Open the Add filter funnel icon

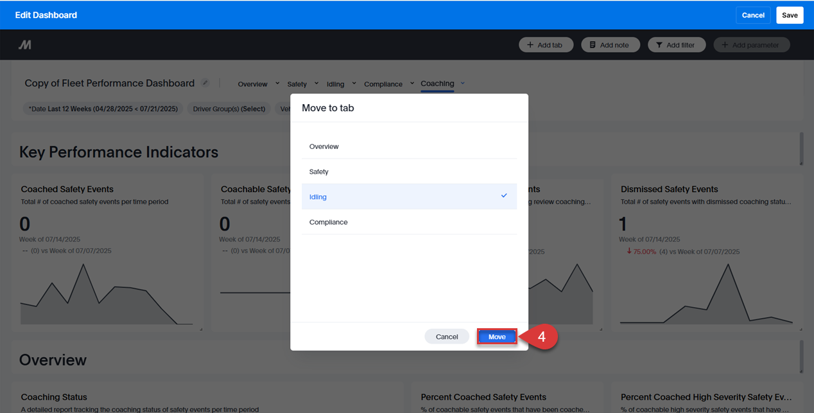coord(660,44)
